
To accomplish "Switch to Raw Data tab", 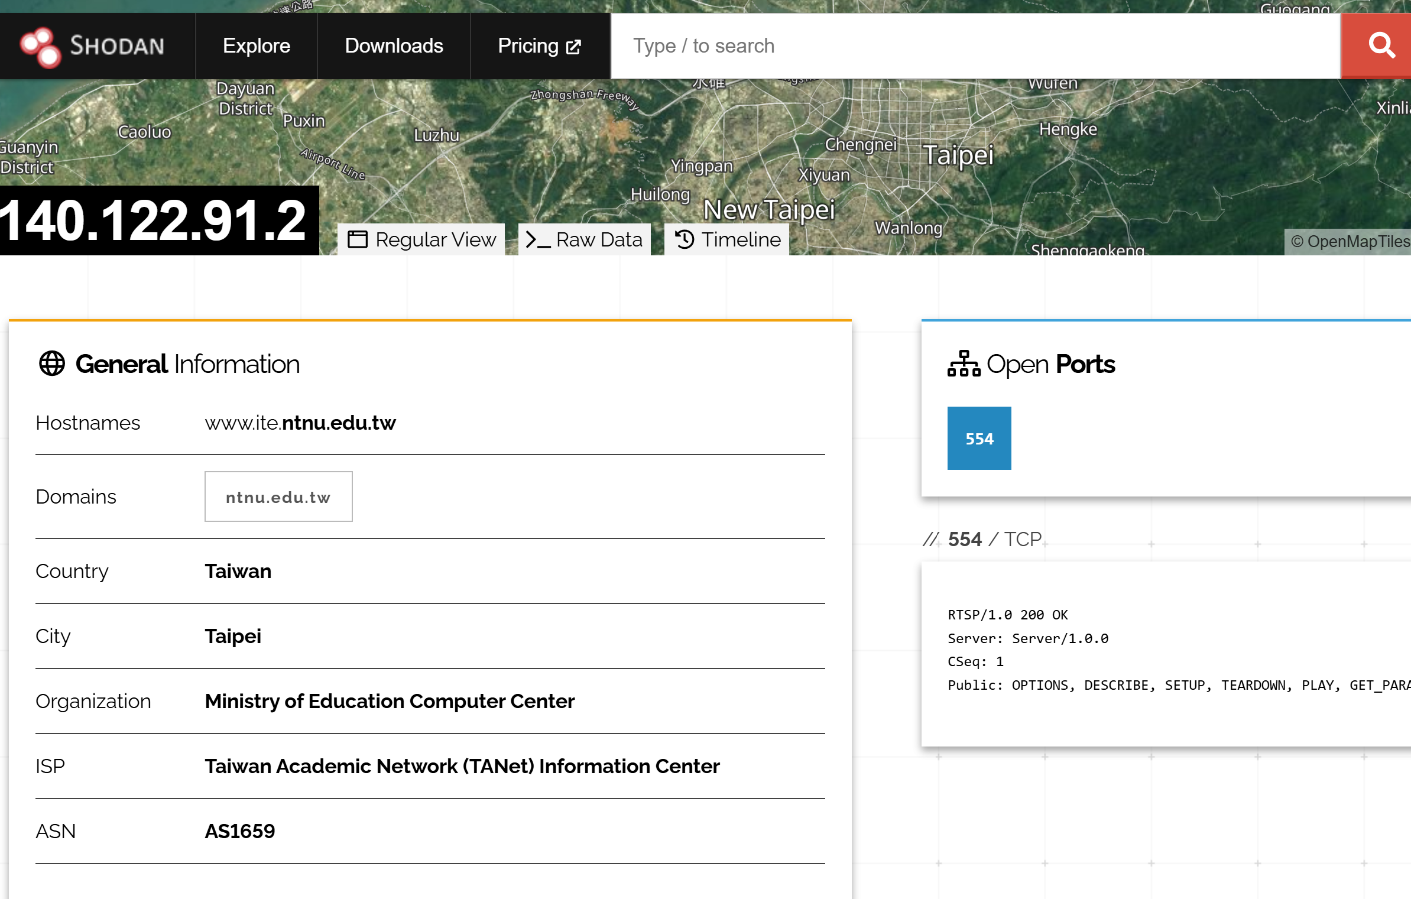I will click(584, 239).
